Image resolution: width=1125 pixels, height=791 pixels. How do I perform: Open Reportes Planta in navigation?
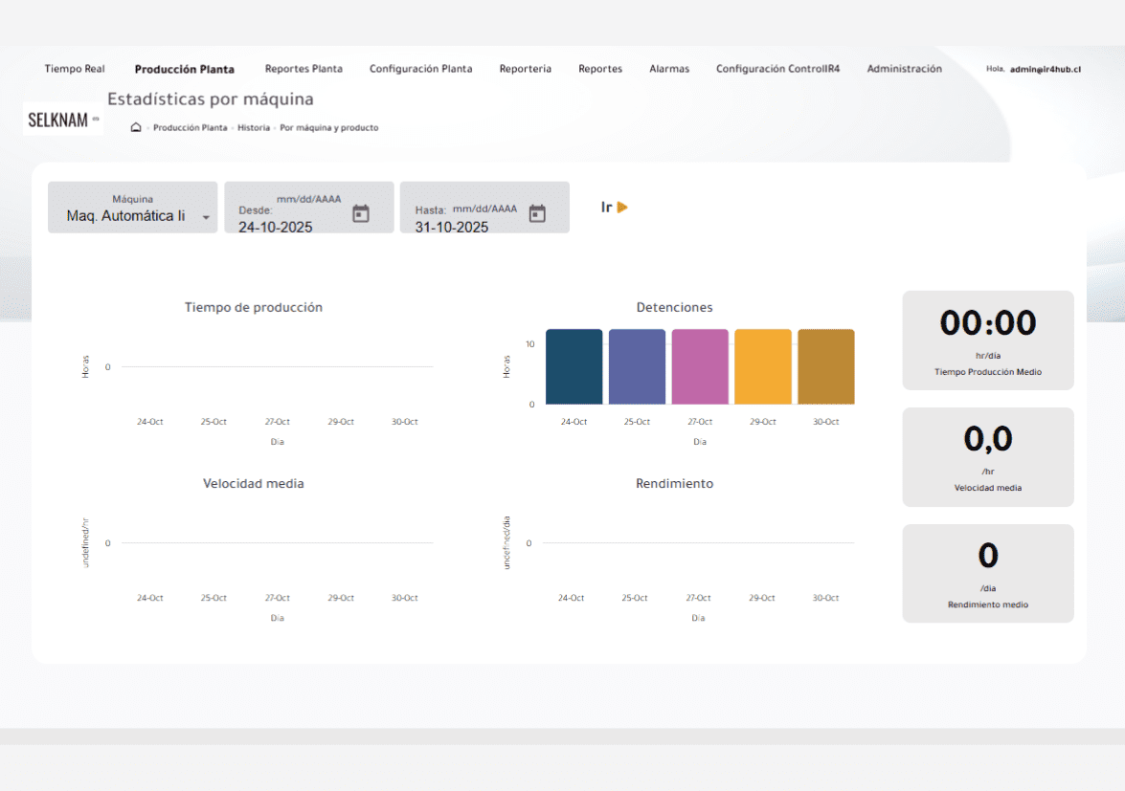pyautogui.click(x=304, y=69)
